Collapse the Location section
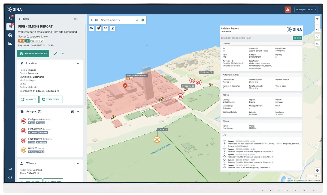This screenshot has height=195, width=327. tap(78, 63)
